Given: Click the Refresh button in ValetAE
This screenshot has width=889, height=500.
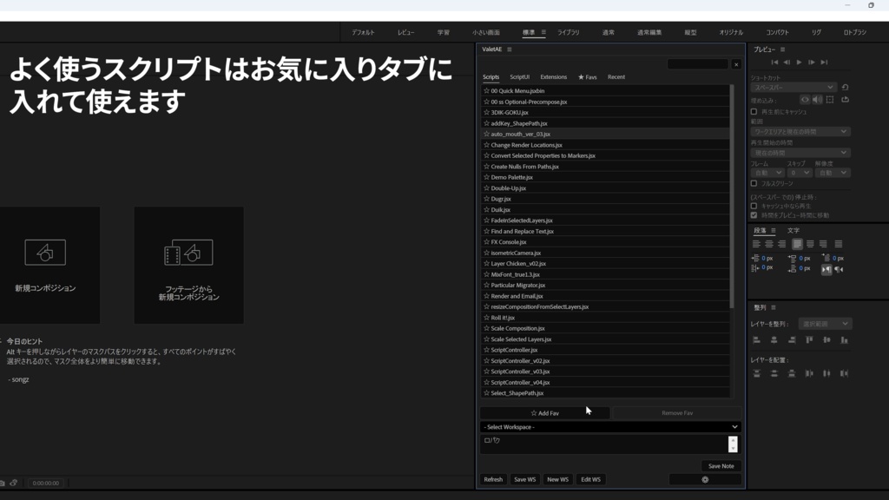Looking at the screenshot, I should 493,479.
